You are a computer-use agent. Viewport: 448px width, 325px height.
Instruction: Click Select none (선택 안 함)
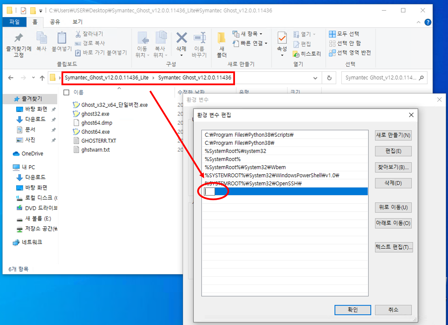pos(345,43)
